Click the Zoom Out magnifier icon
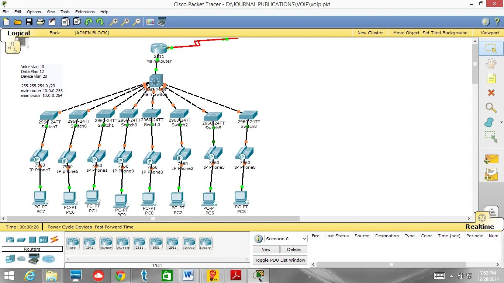 point(137,22)
